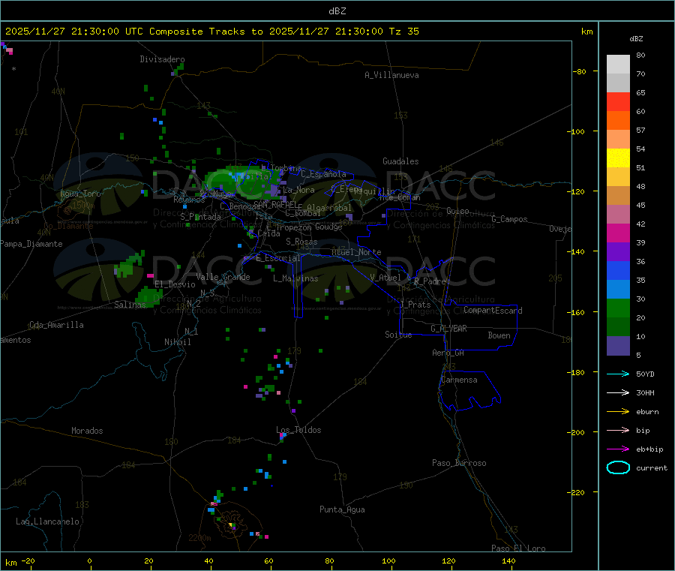Click the -160 km axis tick label
675x571 pixels.
[x=577, y=312]
